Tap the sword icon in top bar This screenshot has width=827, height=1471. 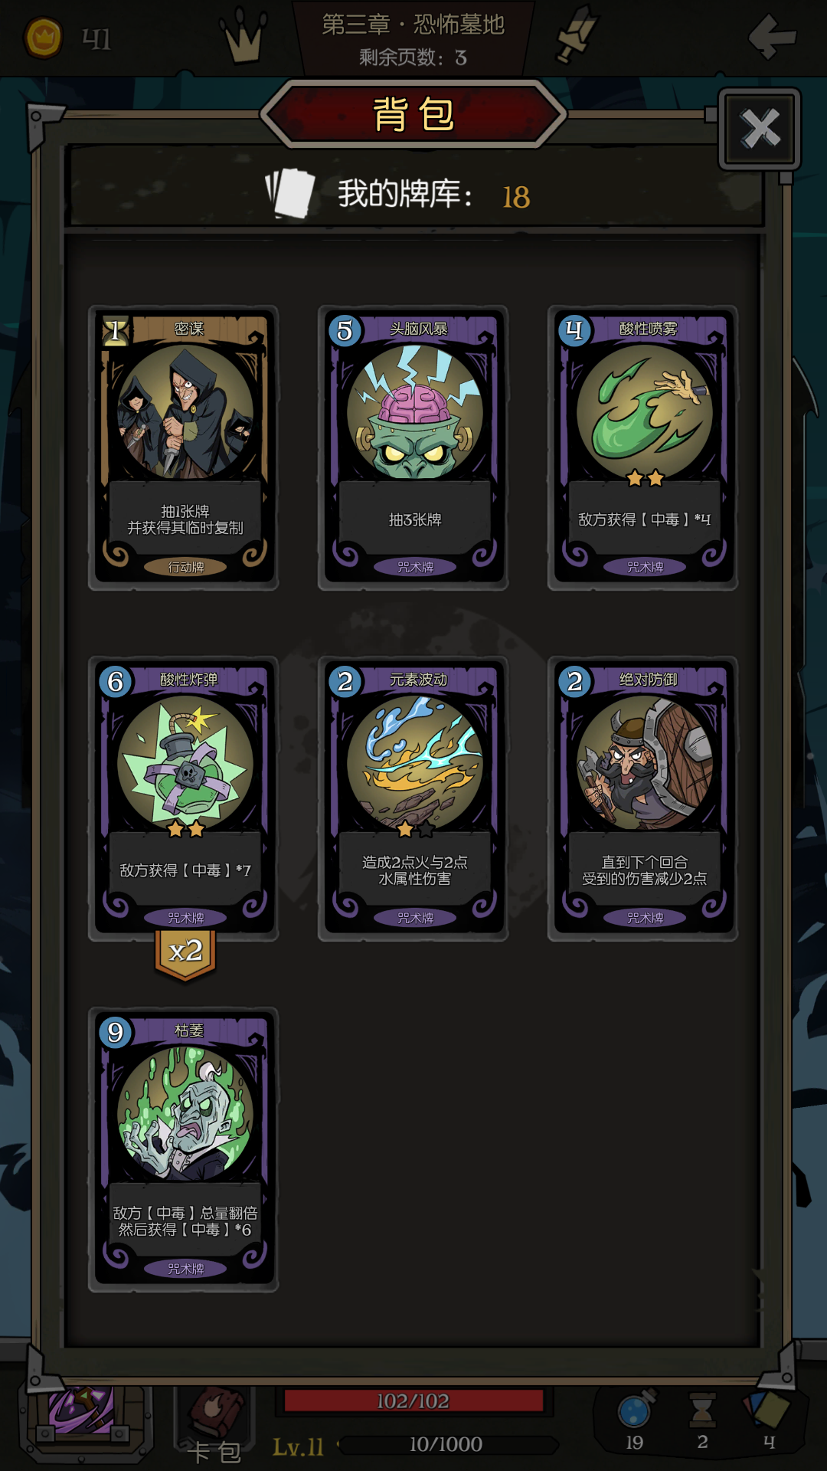pos(576,34)
